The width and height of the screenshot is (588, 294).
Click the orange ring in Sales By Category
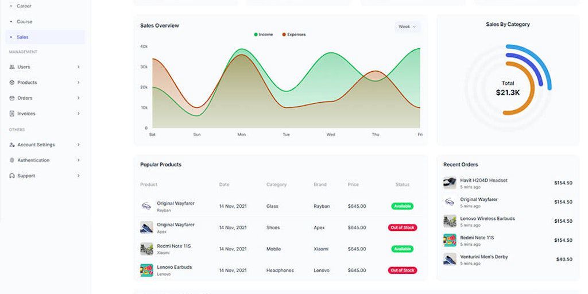click(x=521, y=88)
